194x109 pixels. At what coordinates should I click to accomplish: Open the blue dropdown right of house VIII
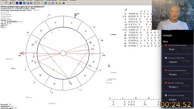click(113, 35)
